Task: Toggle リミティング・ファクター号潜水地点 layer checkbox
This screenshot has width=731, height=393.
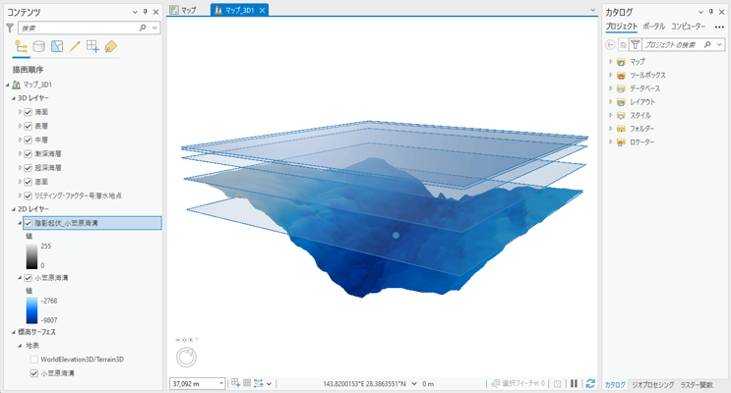Action: tap(28, 196)
